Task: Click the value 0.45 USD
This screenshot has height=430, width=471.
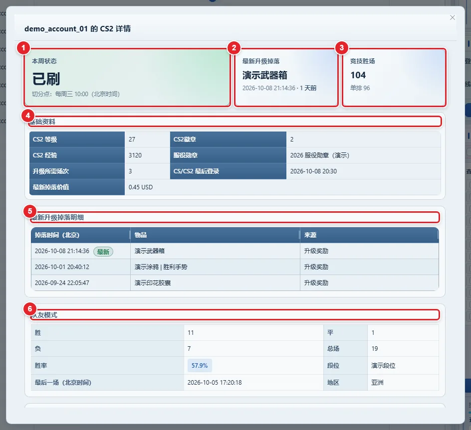Action: click(141, 187)
